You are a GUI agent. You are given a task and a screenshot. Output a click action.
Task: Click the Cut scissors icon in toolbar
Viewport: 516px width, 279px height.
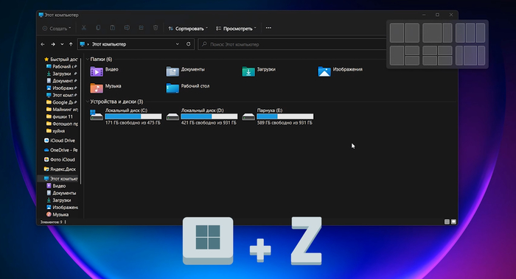click(84, 28)
